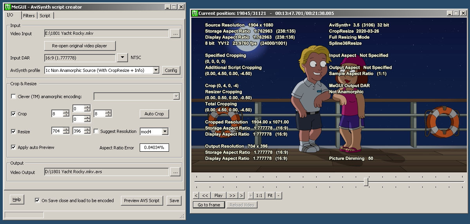Open the Input DAR dropdown arrow
The image size is (470, 224).
coord(122,58)
